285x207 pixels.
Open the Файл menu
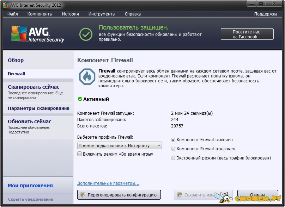tap(13, 14)
